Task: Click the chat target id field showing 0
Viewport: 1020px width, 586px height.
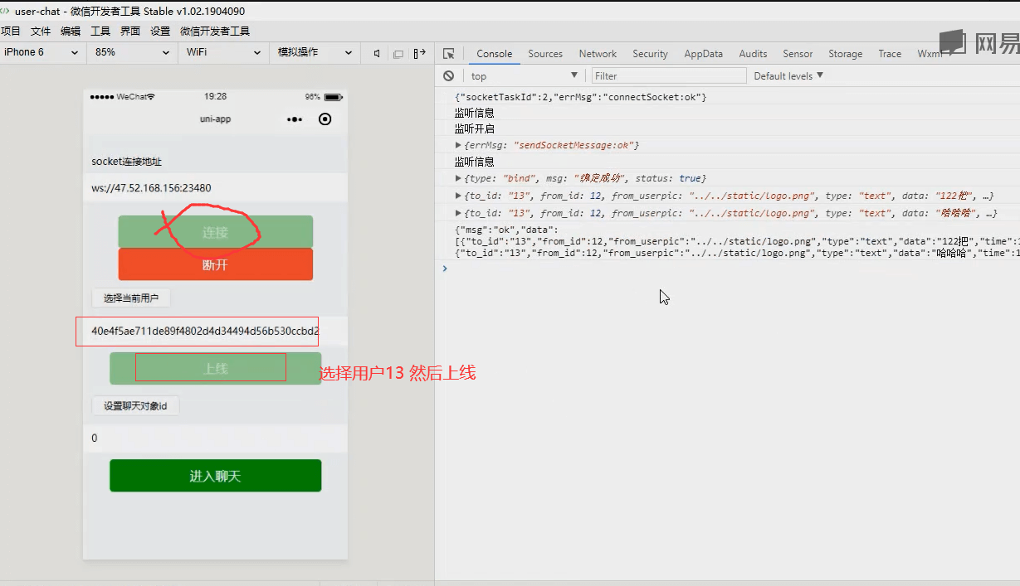Action: tap(215, 438)
